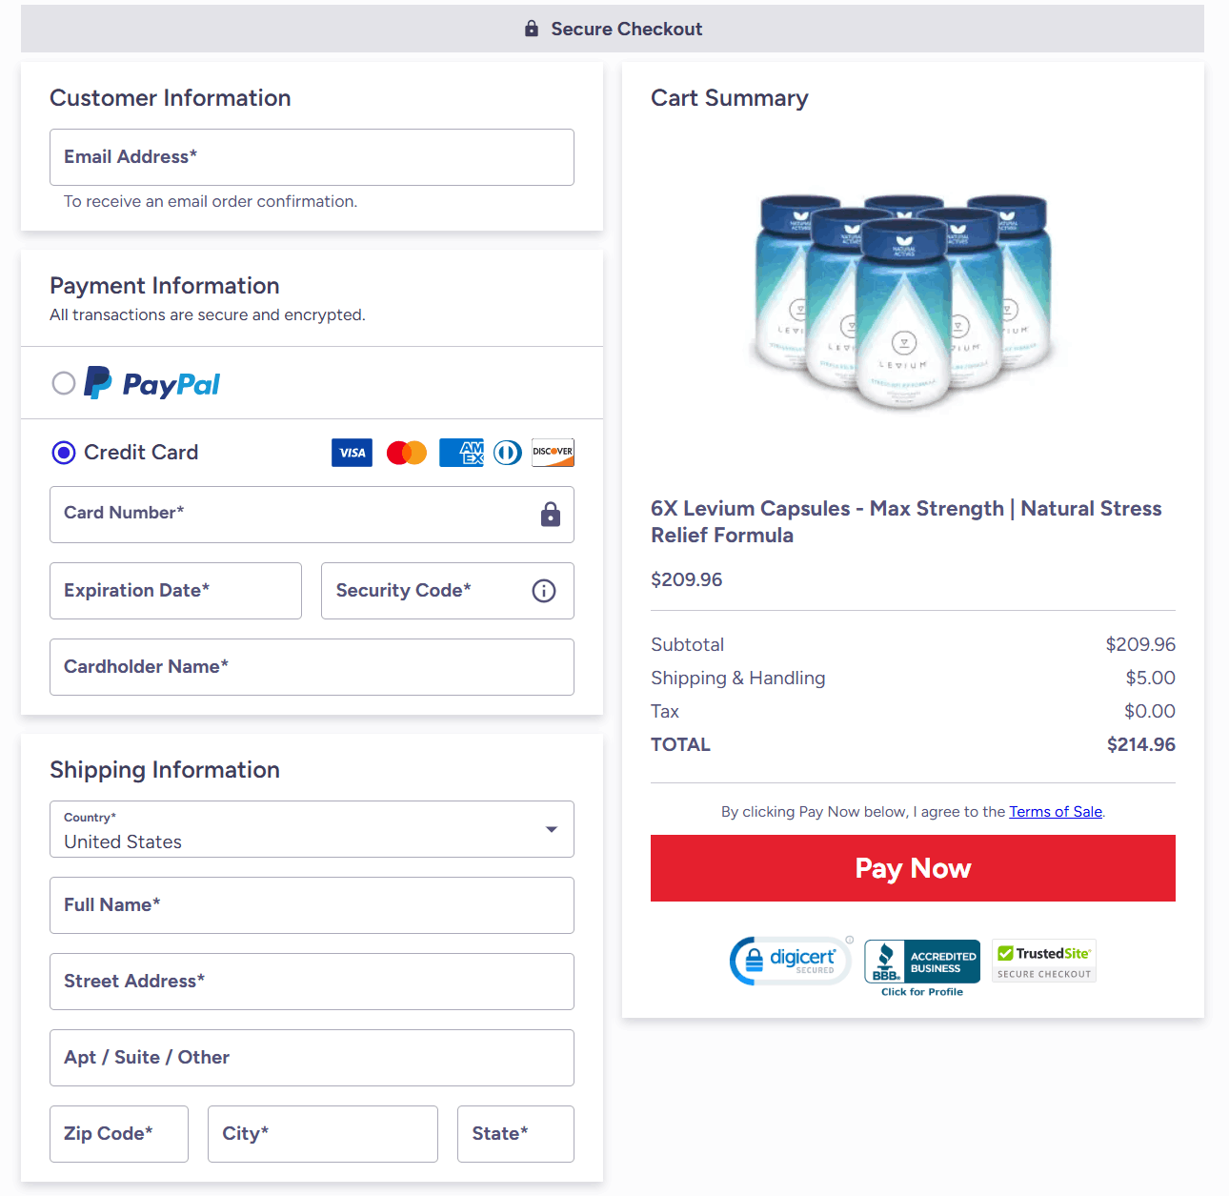Viewport: 1229px width, 1196px height.
Task: Click the Mastercard logo icon
Action: tap(407, 453)
